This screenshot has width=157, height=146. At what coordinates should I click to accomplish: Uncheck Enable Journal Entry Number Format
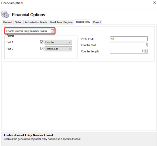tap(52, 31)
